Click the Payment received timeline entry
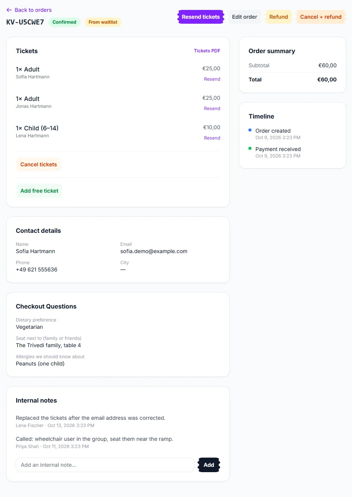This screenshot has height=497, width=352. point(278,149)
